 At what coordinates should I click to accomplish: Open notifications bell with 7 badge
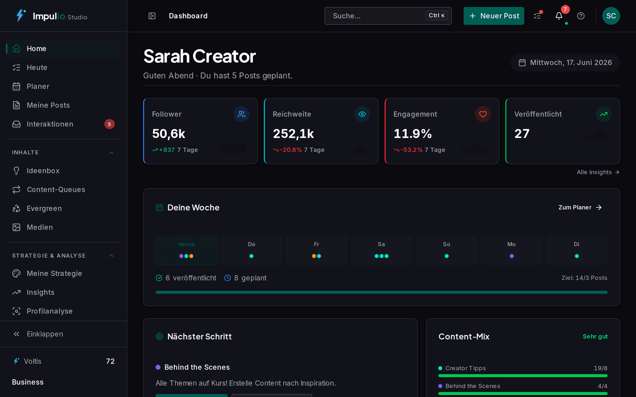559,16
